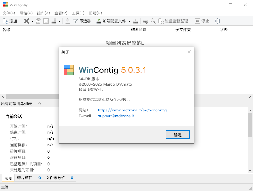Click the 结束时间: label
The image size is (253, 191).
[18, 132]
